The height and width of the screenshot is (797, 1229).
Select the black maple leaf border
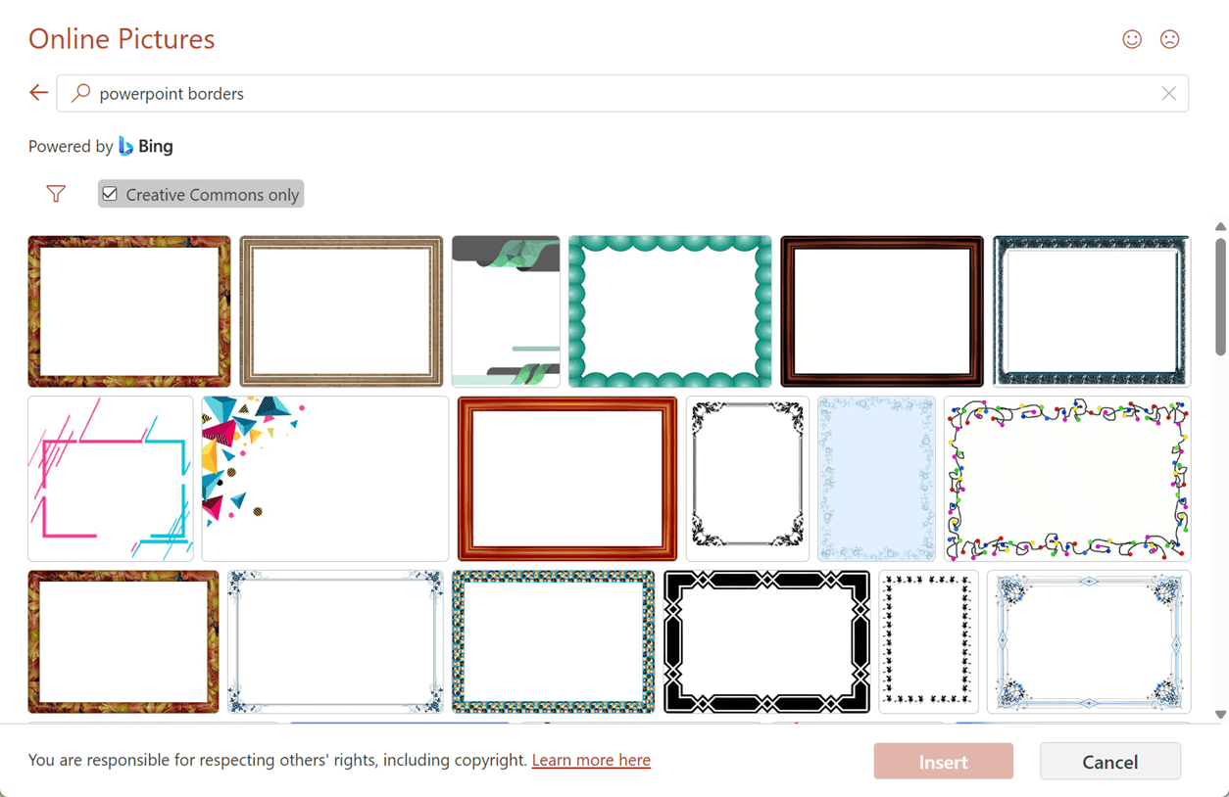pos(929,641)
